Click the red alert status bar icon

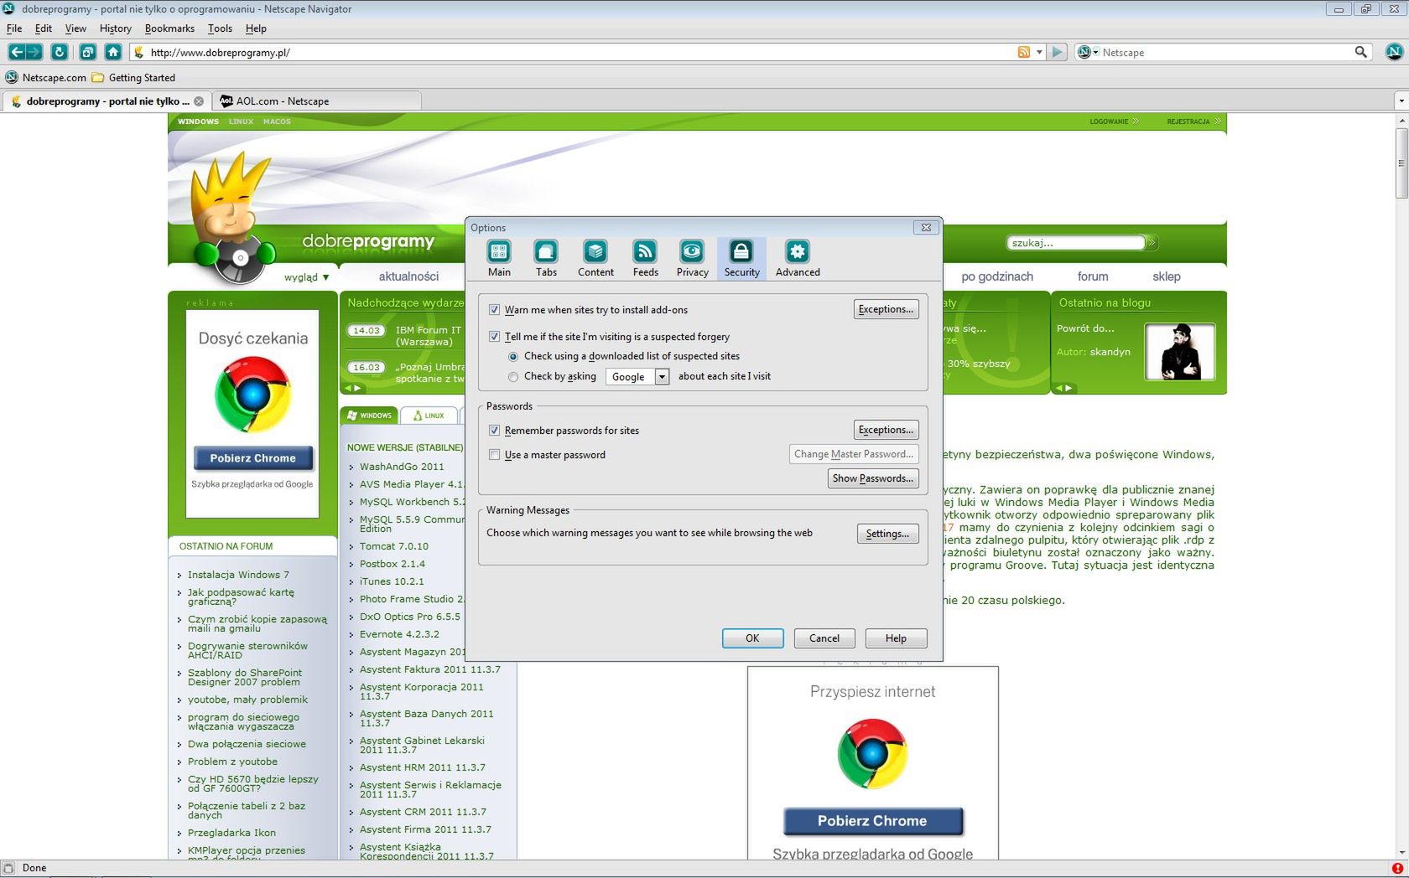(1397, 868)
